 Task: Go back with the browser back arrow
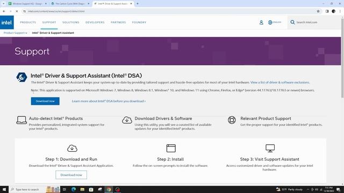tap(4, 11)
